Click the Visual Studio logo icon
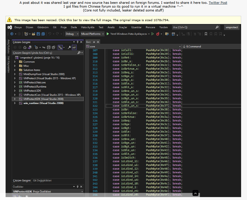This screenshot has height=200, width=247. pos(10,27)
